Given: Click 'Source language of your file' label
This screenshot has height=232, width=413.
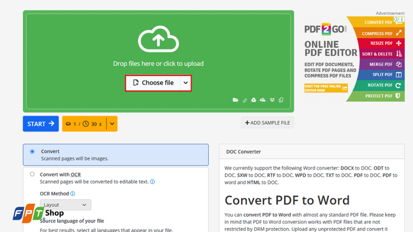Looking at the screenshot, I should click(x=72, y=221).
